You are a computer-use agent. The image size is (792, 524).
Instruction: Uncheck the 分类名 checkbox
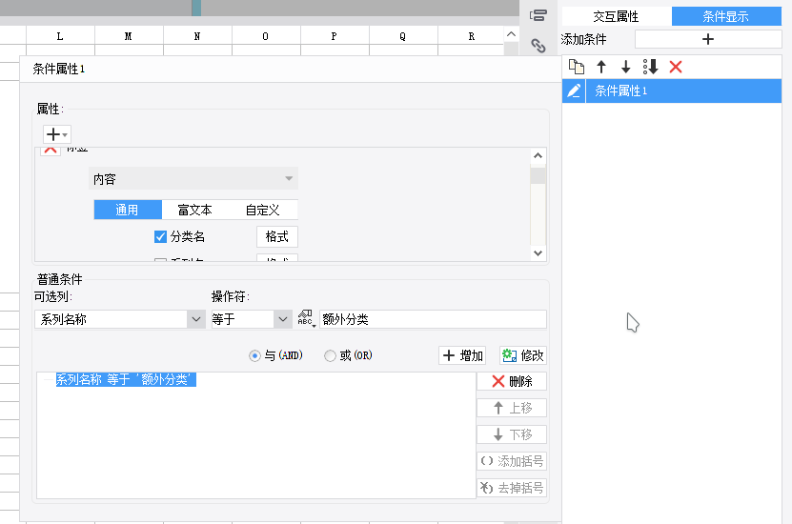pos(160,236)
